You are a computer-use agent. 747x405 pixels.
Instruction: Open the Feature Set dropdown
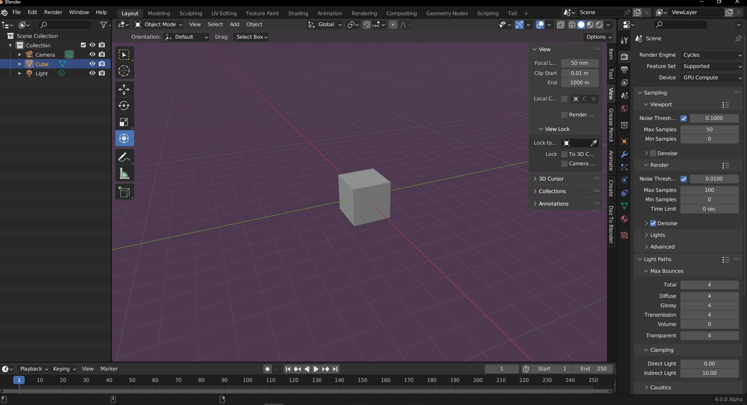click(x=711, y=66)
